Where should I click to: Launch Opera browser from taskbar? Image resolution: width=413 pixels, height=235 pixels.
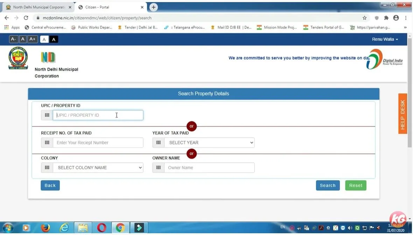[x=101, y=228]
